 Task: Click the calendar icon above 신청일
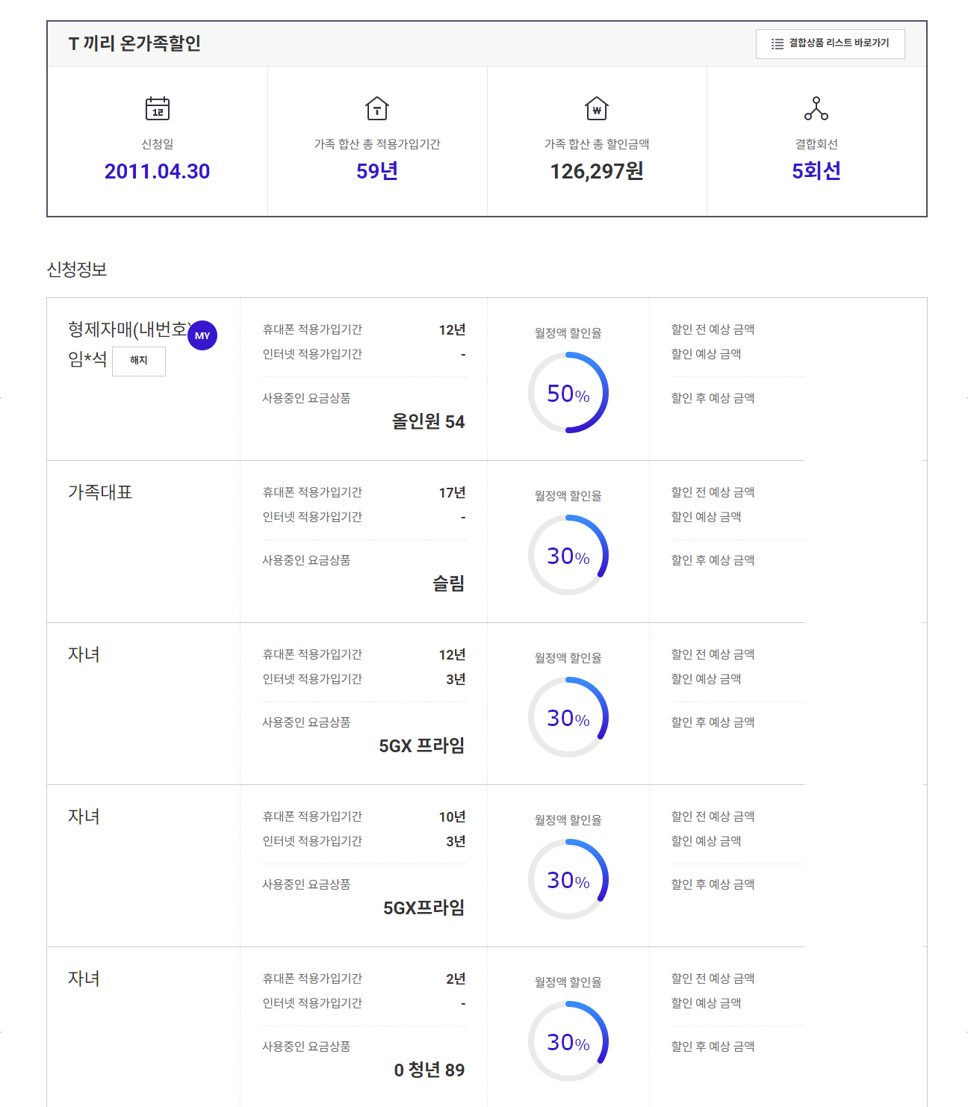158,108
